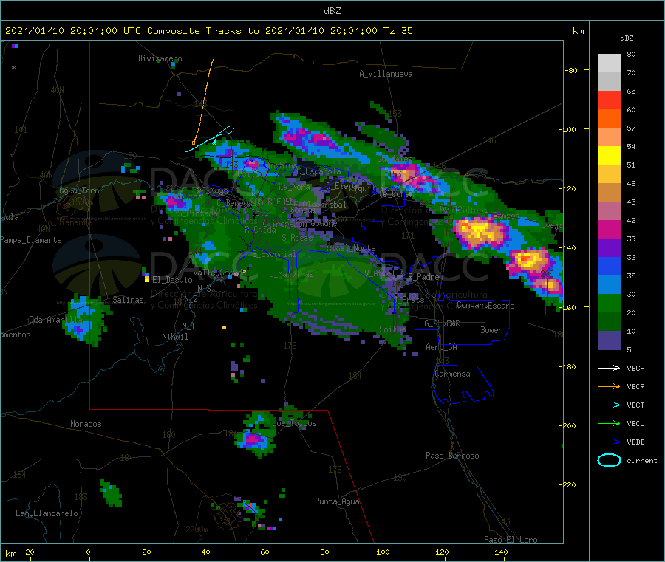Select the 65–70 dBZ gray swatch
Viewport: 665px width, 562px height.
pos(609,82)
